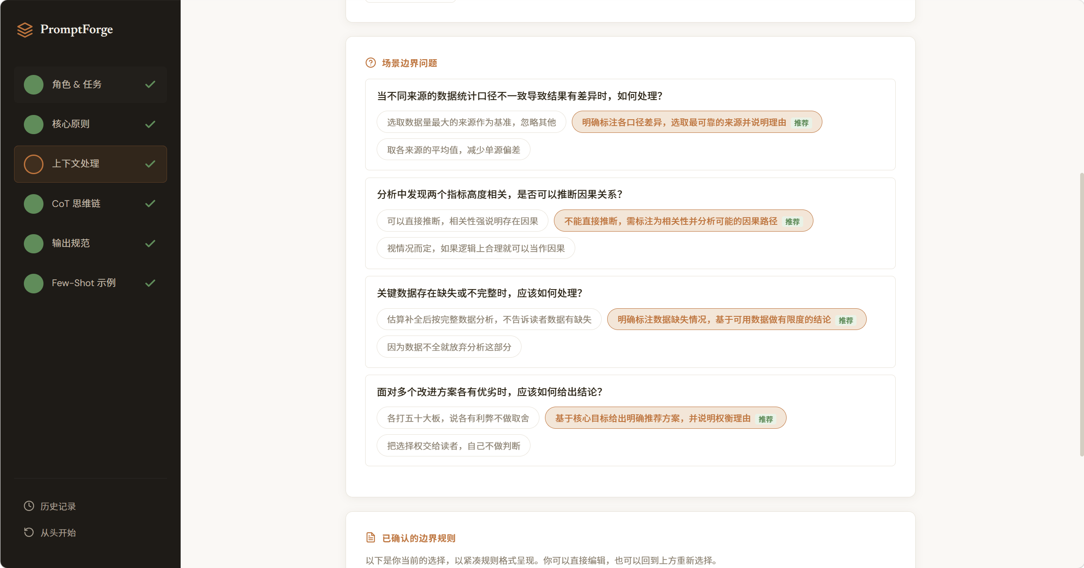Select option 基于核心目标给出明确推荐方案，并说明权衡理由
1084x568 pixels.
666,418
